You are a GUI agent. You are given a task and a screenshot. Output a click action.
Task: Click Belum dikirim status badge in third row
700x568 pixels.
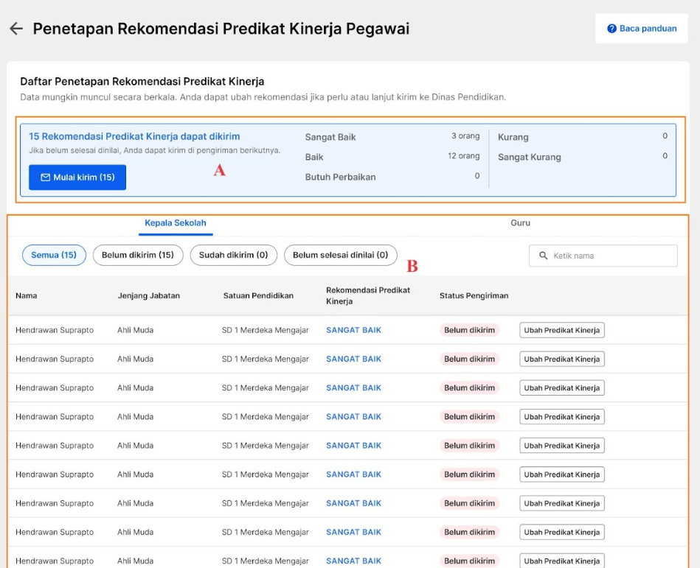pos(469,388)
